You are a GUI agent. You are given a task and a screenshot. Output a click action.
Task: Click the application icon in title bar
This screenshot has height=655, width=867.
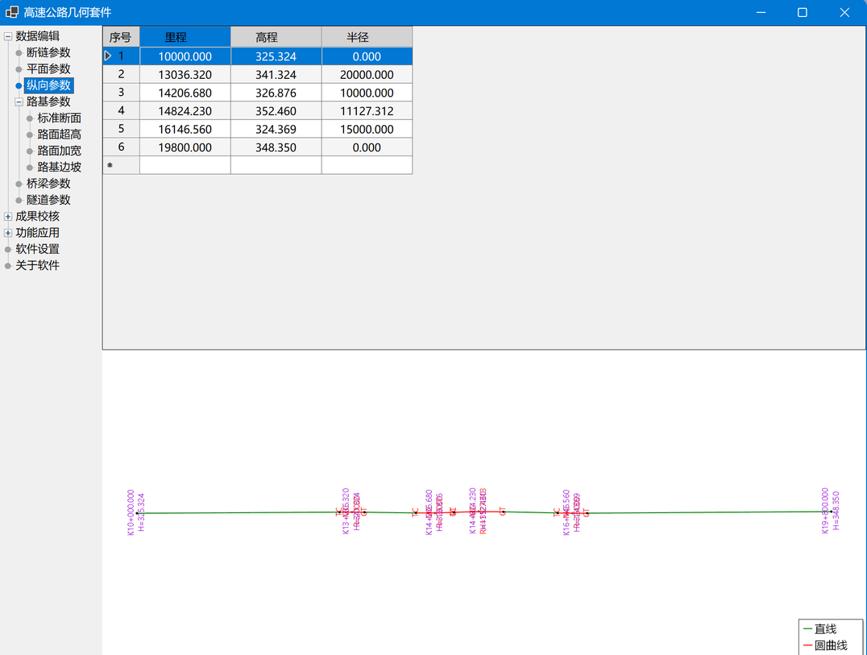pos(11,12)
